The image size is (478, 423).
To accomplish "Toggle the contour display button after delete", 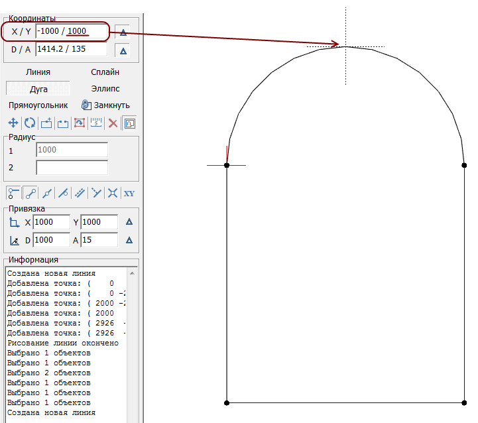I will [x=129, y=123].
